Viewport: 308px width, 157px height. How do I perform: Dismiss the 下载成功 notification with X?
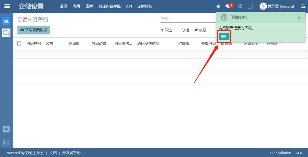[x=299, y=18]
